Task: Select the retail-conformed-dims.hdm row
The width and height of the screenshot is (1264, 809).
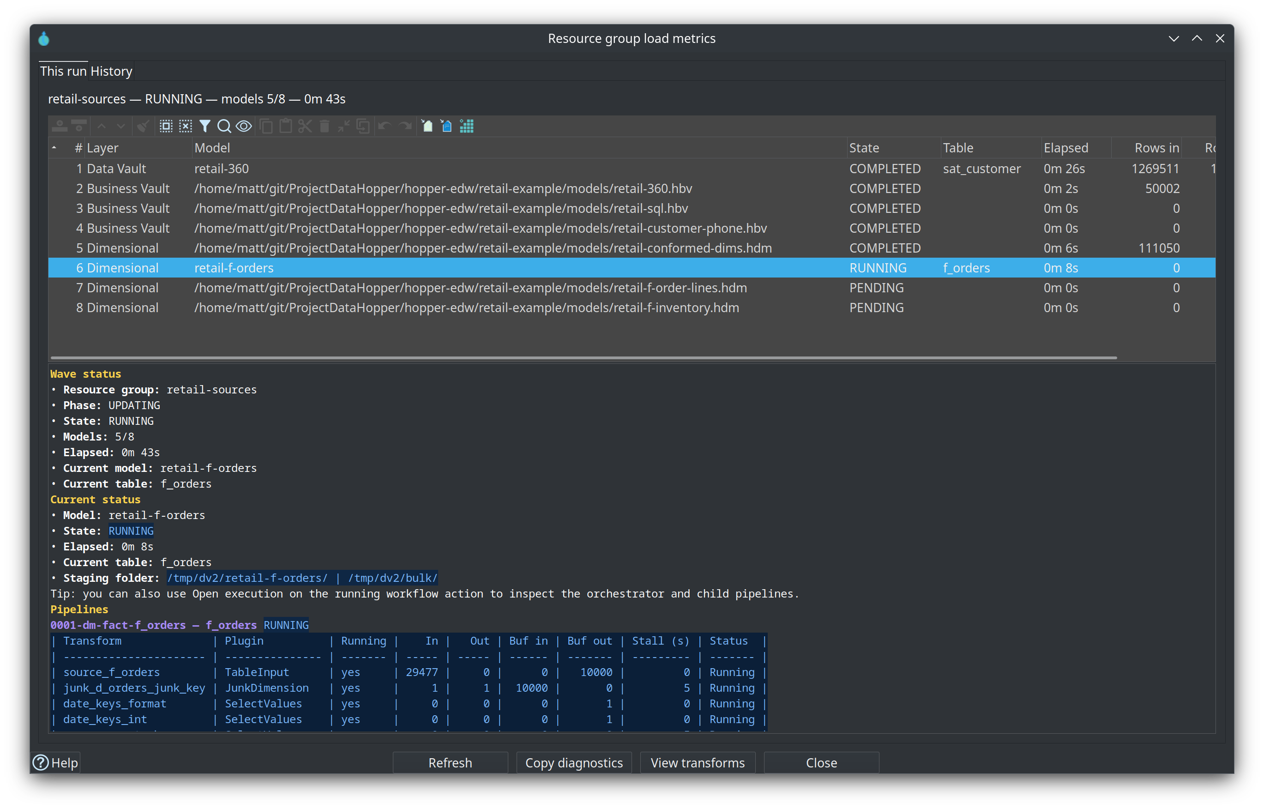Action: [x=632, y=248]
